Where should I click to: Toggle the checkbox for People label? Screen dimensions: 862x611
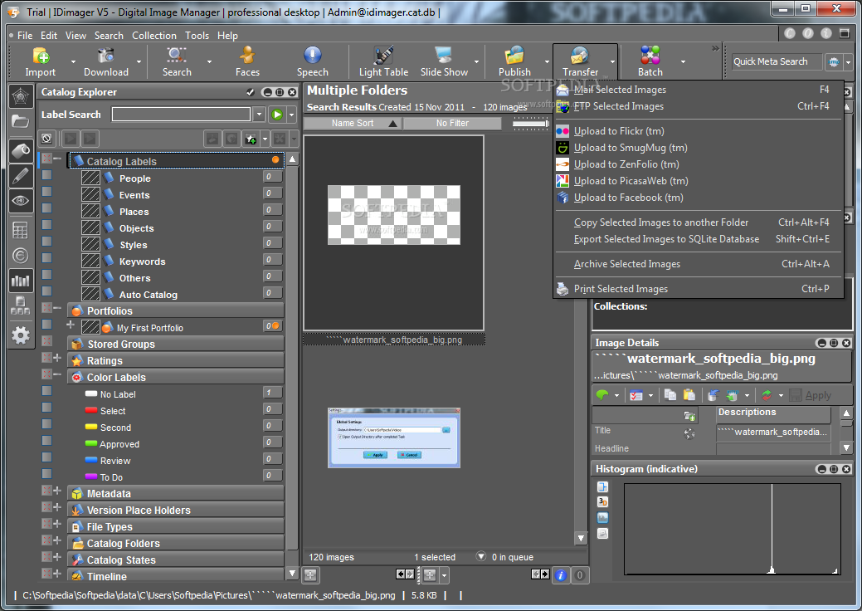46,175
